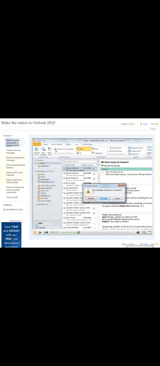Click the warning icon in the dialog
The height and width of the screenshot is (366, 160).
pyautogui.click(x=88, y=191)
